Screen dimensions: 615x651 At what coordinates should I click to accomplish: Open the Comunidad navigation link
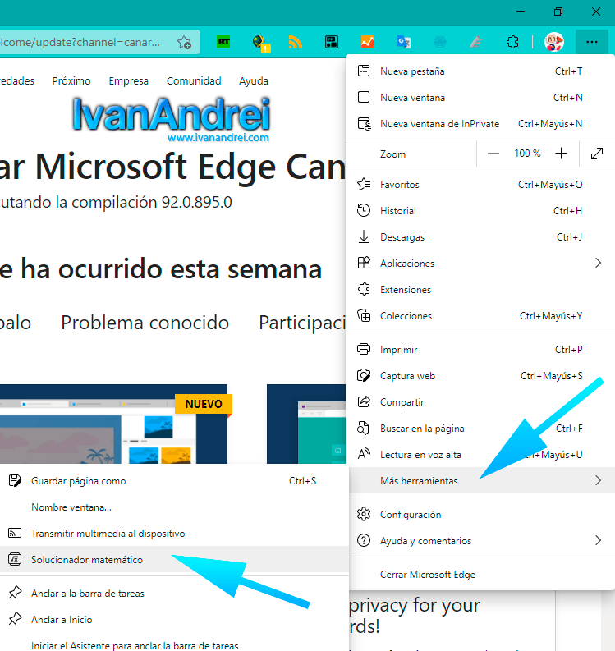[194, 80]
